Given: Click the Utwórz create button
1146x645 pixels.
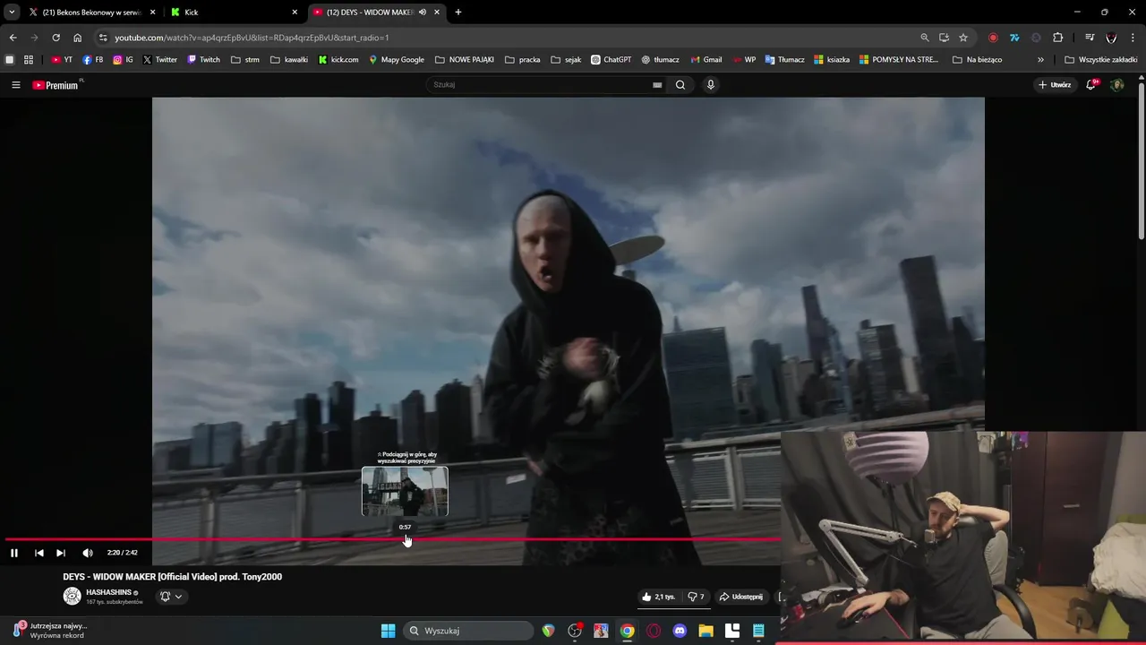Looking at the screenshot, I should point(1055,85).
